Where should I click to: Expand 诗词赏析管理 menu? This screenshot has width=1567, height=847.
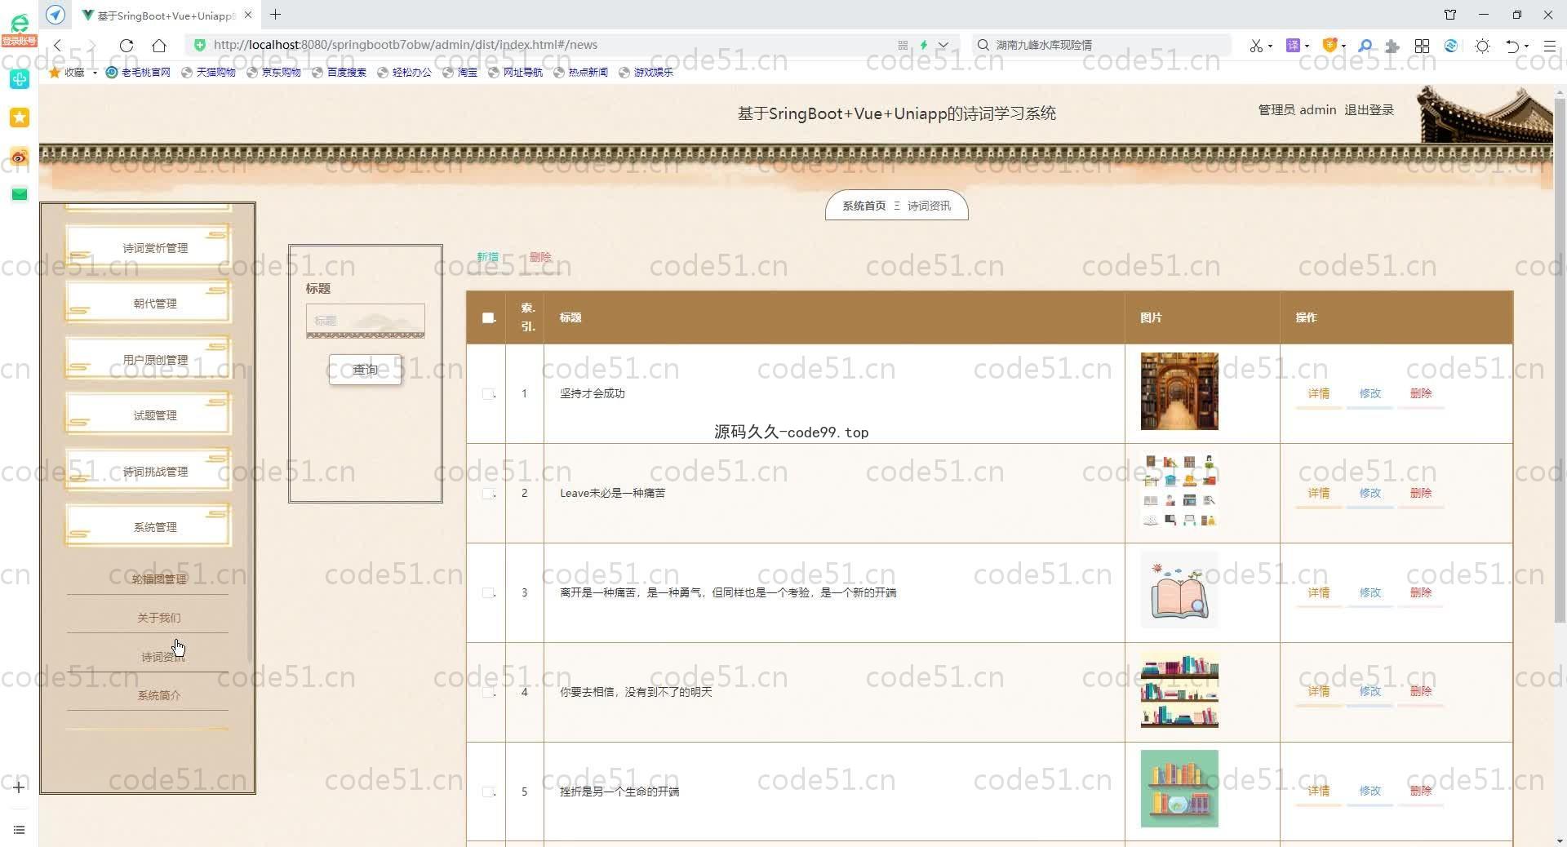(x=148, y=247)
